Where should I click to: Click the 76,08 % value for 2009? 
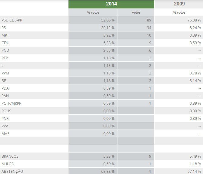click(x=194, y=20)
